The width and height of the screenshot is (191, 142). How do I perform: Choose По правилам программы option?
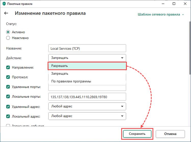tap(87, 81)
